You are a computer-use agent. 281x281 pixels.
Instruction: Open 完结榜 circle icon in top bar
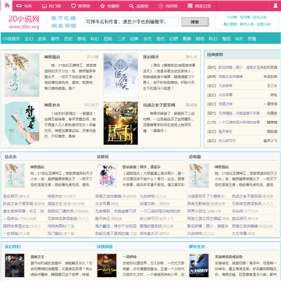(161, 6)
